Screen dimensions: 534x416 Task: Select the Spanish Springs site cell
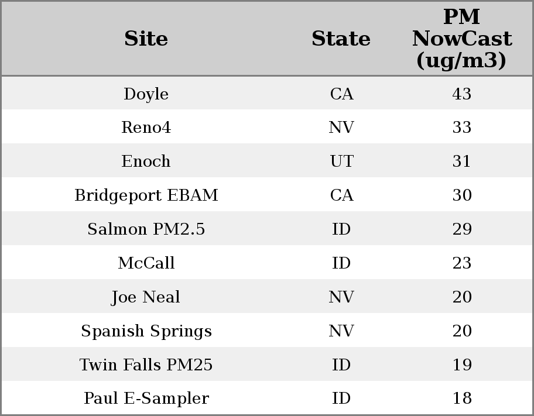[x=146, y=331]
